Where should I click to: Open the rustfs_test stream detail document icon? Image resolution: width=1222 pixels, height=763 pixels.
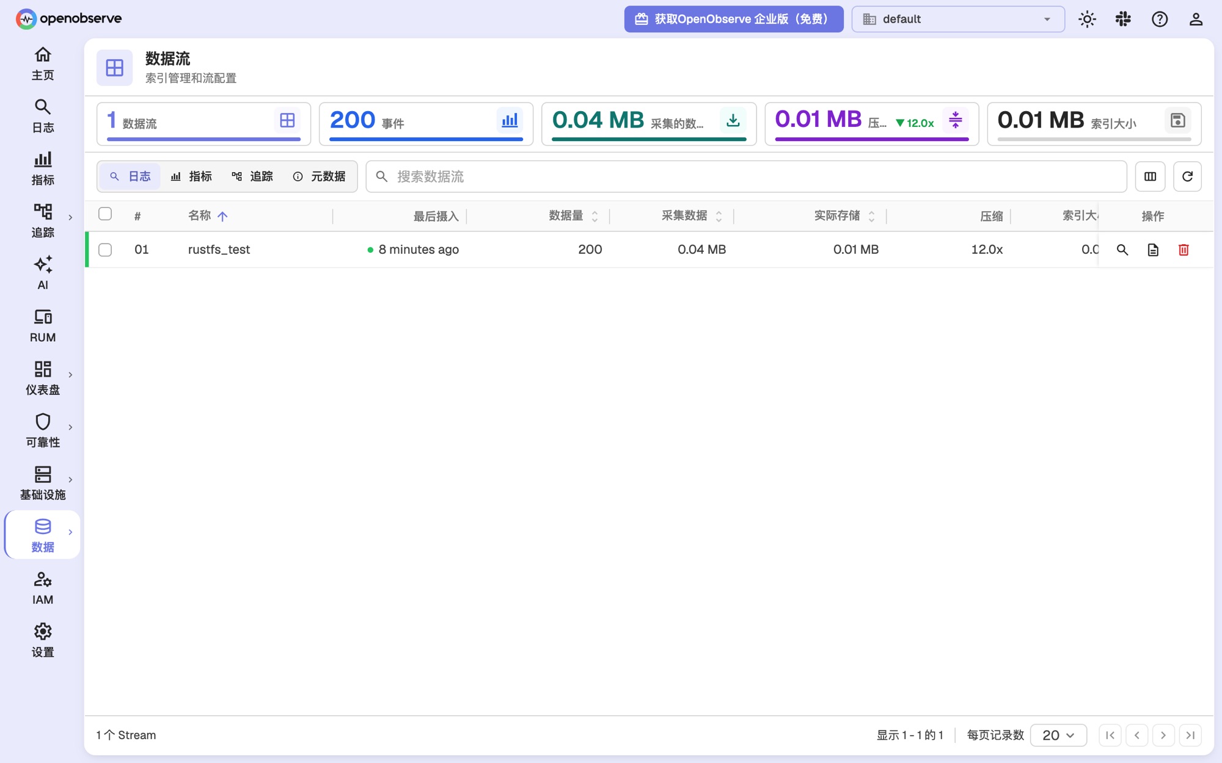(1153, 250)
